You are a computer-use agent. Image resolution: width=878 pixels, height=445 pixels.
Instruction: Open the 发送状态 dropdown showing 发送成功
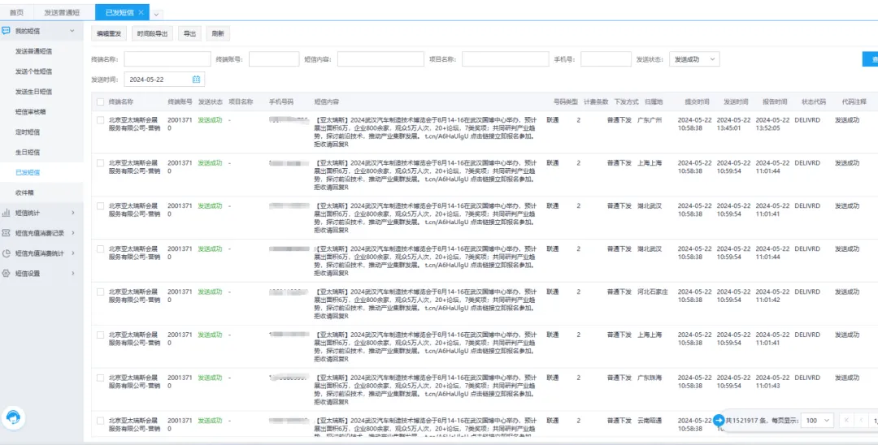(694, 59)
